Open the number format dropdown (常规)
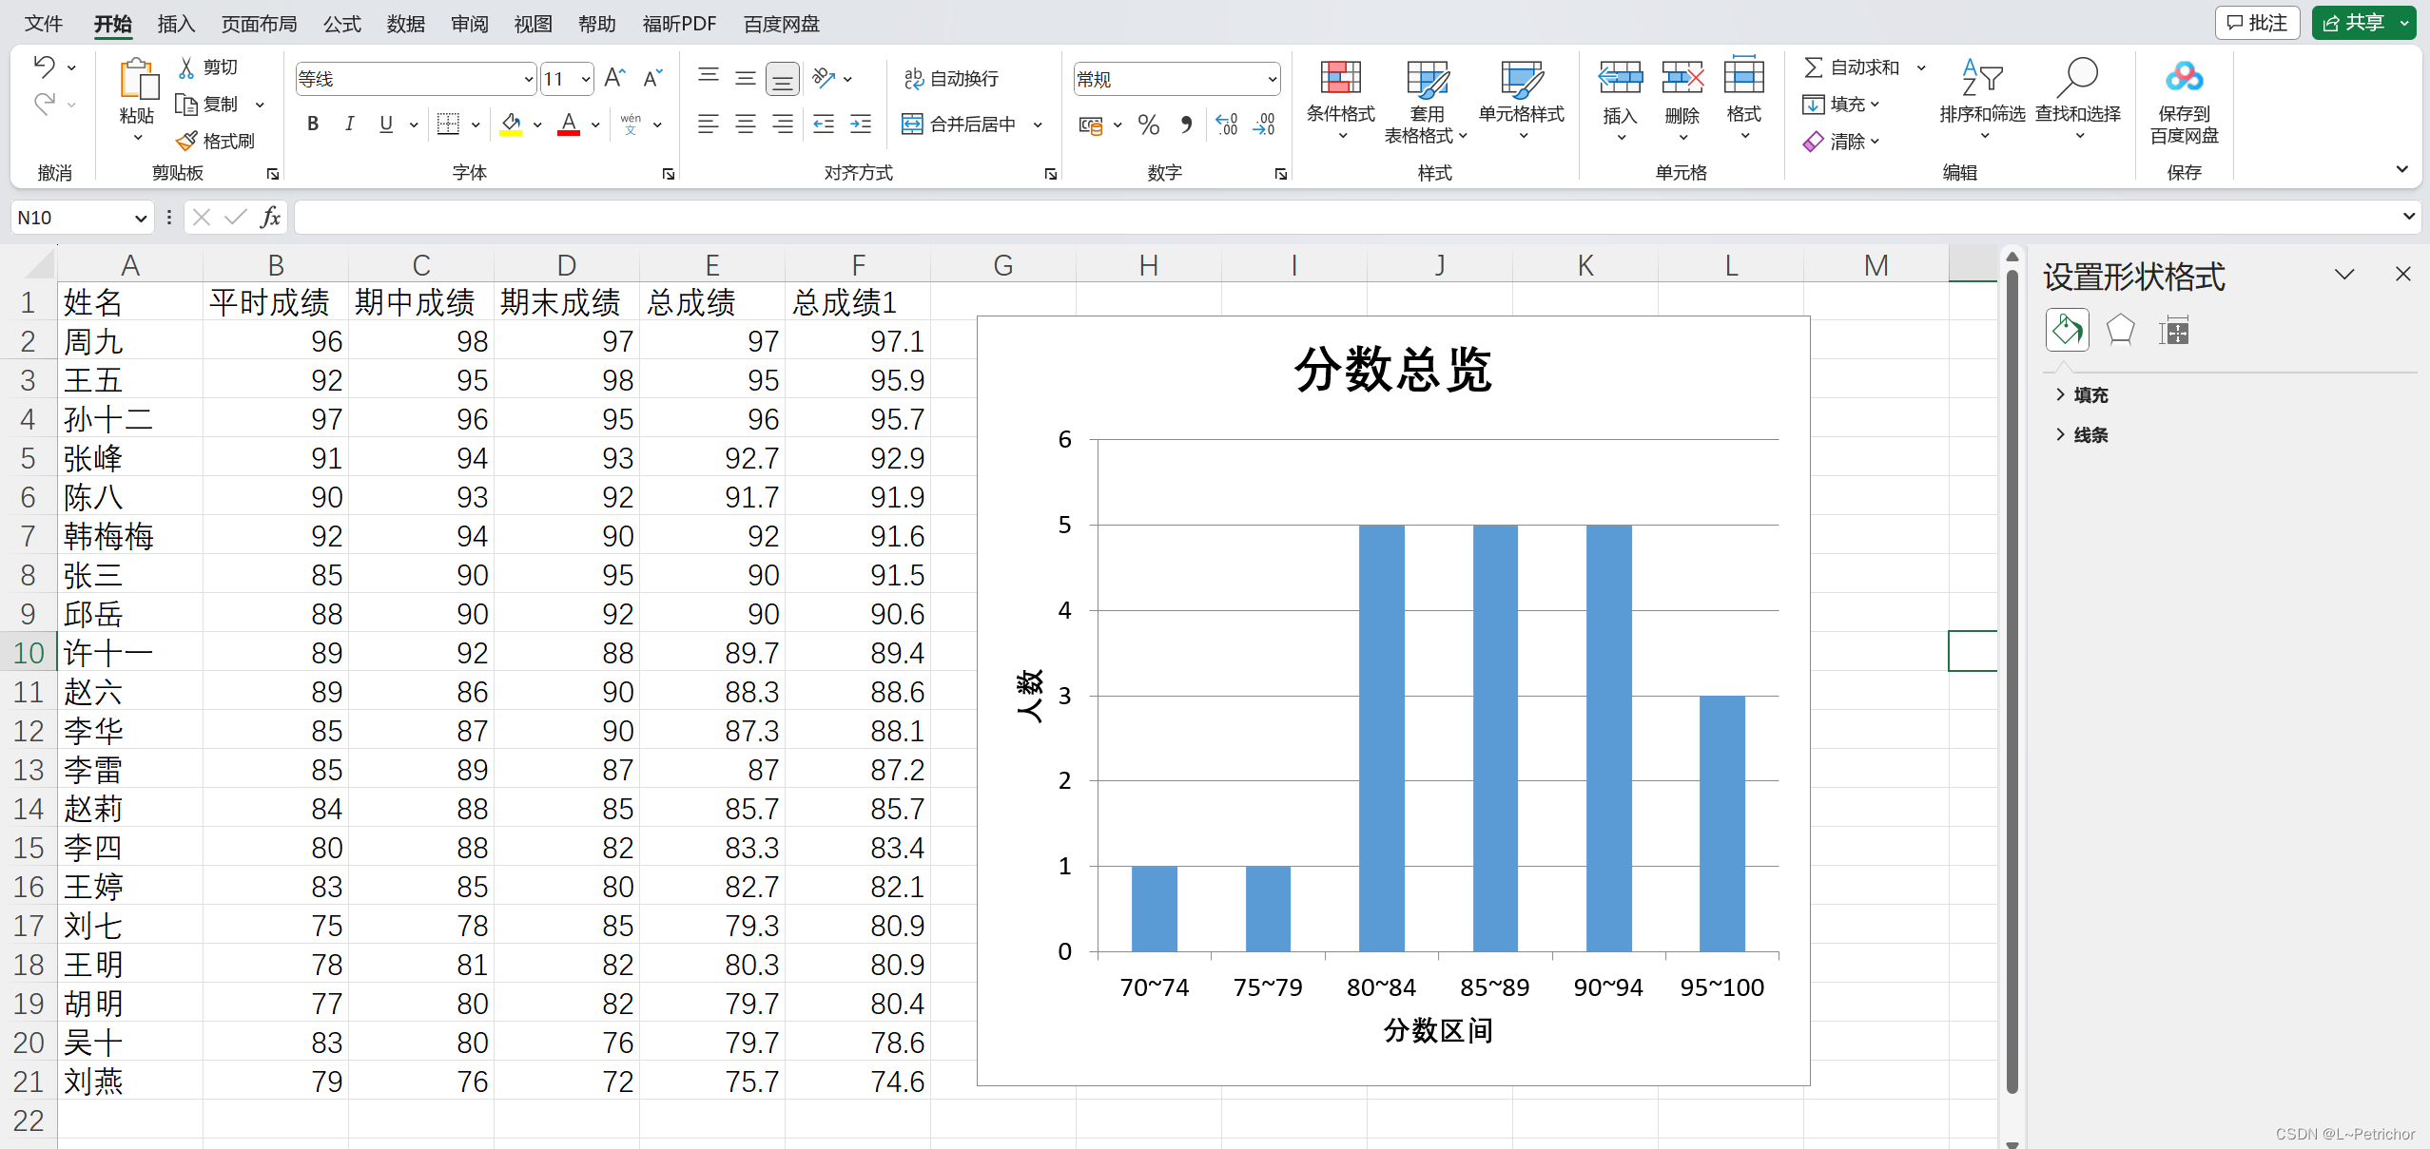The height and width of the screenshot is (1149, 2430). click(1272, 79)
